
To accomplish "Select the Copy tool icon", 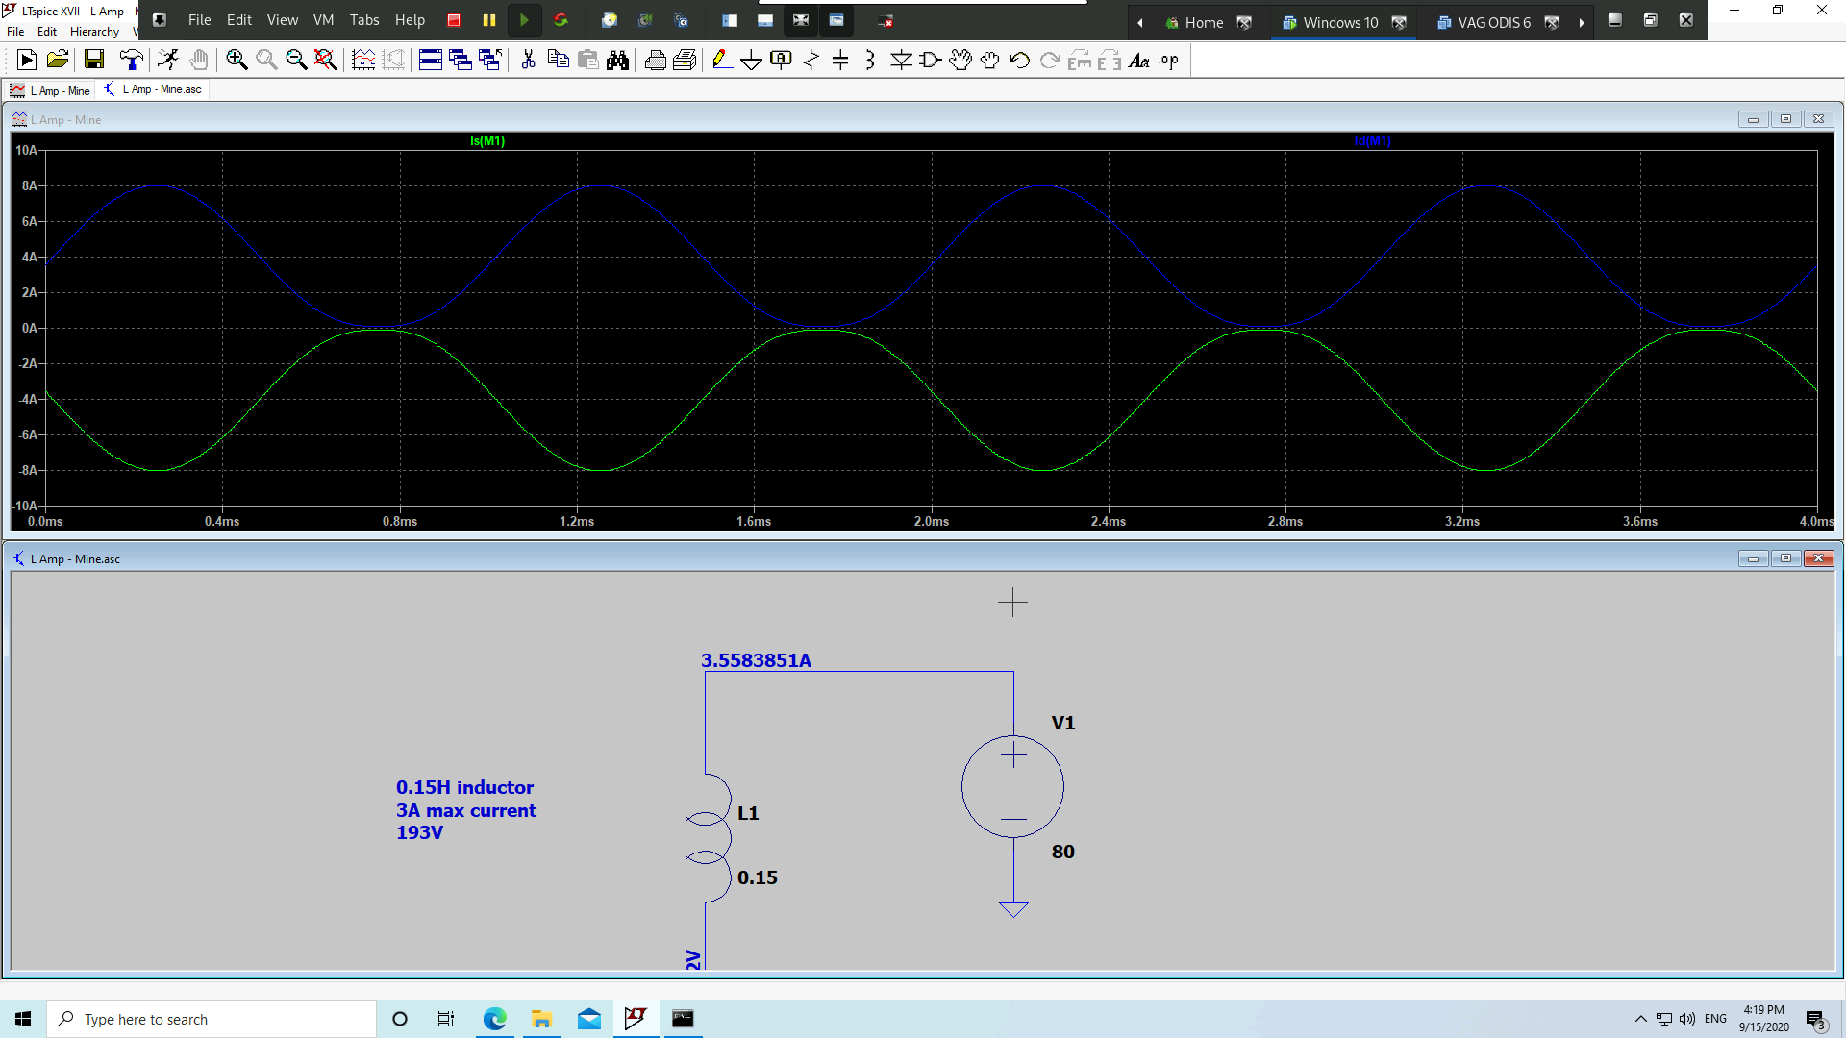I will (x=558, y=61).
